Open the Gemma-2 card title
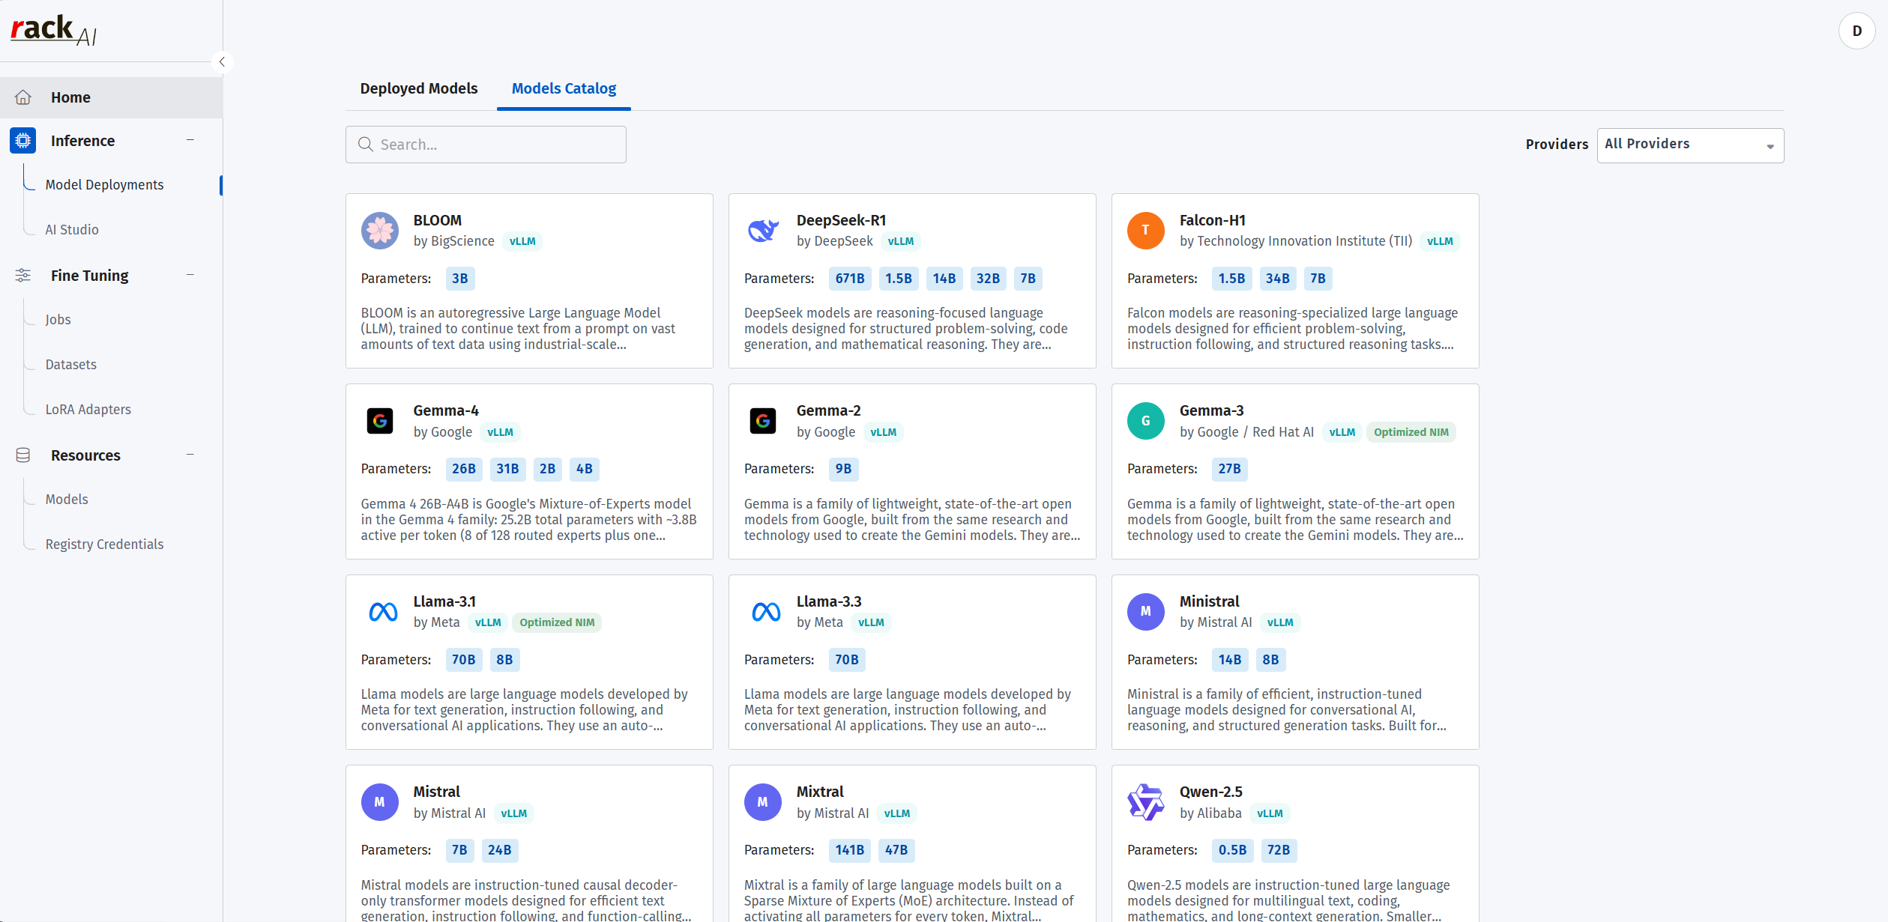Screen dimensions: 1888x922 pos(829,410)
